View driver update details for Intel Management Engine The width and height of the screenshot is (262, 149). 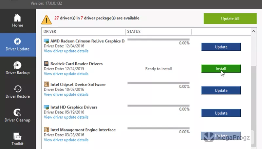click(x=66, y=140)
